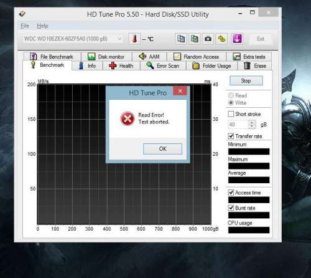Select the Benchmark tab
This screenshot has height=278, width=311.
coord(47,65)
